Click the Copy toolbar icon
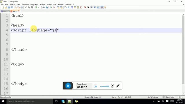The height and width of the screenshot is (104, 185). (x=29, y=7)
